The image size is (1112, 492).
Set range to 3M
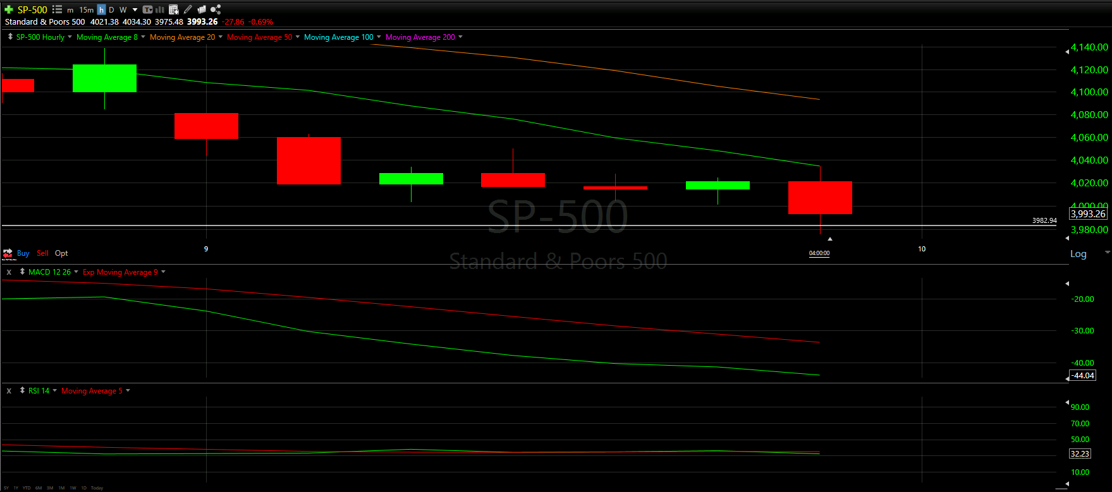(50, 488)
